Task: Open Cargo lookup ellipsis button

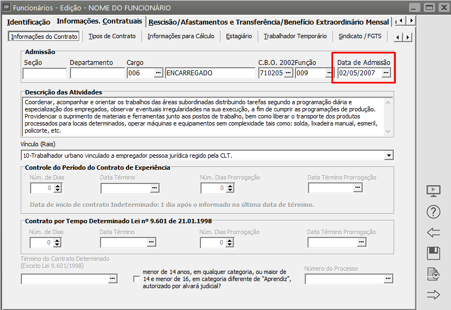Action: click(x=158, y=73)
